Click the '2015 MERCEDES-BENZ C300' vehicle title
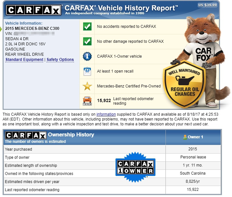Image resolution: width=232 pixels, height=197 pixels. [32, 29]
